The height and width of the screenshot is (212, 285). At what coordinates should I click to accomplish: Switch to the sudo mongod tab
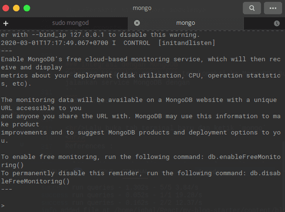click(x=71, y=23)
